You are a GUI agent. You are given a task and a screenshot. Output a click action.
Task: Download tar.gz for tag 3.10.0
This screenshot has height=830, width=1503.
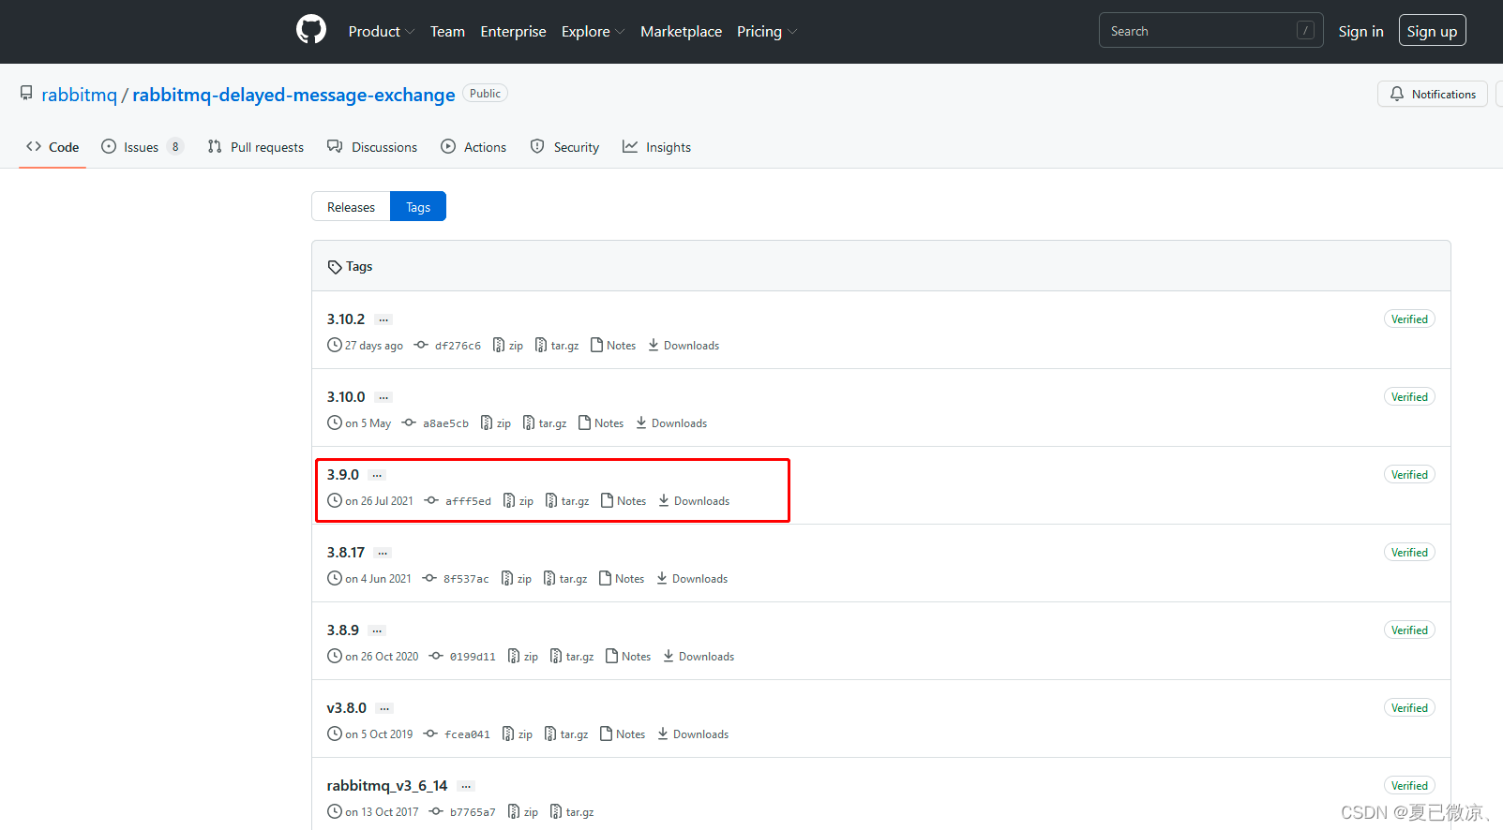pos(545,423)
